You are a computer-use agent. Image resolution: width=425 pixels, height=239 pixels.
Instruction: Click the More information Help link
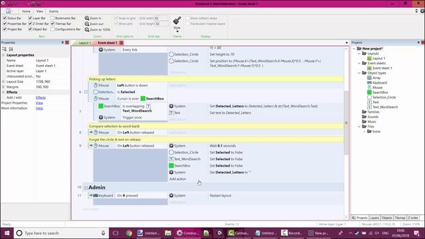point(39,108)
